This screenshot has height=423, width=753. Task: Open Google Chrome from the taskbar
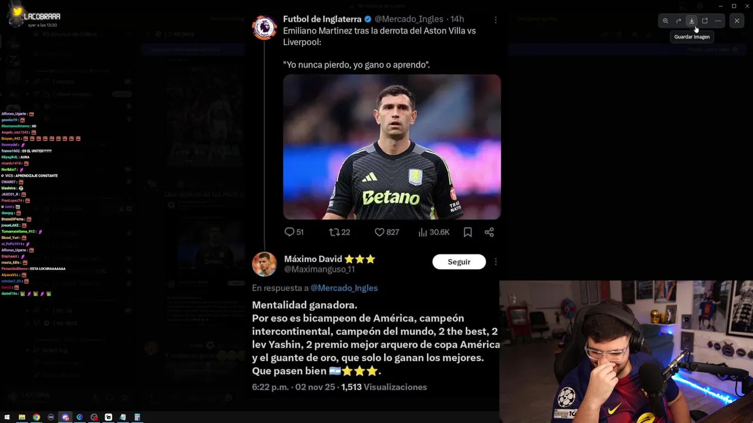(36, 417)
